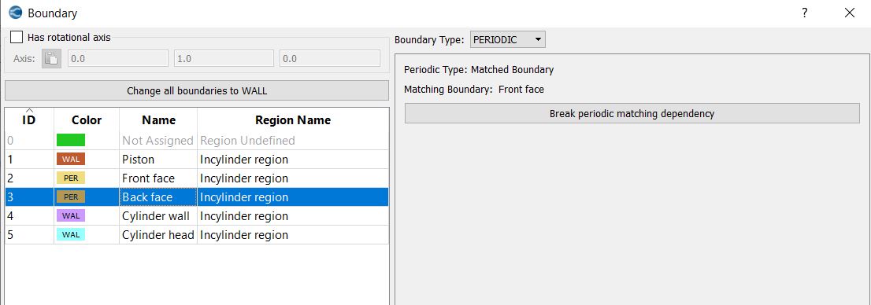
Task: Click the CONVERGE logo icon in title bar
Action: [x=16, y=13]
